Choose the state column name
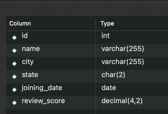Screen dimensions: 168x114 click(x=30, y=75)
